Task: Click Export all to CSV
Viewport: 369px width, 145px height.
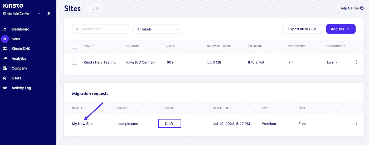Action: point(302,29)
